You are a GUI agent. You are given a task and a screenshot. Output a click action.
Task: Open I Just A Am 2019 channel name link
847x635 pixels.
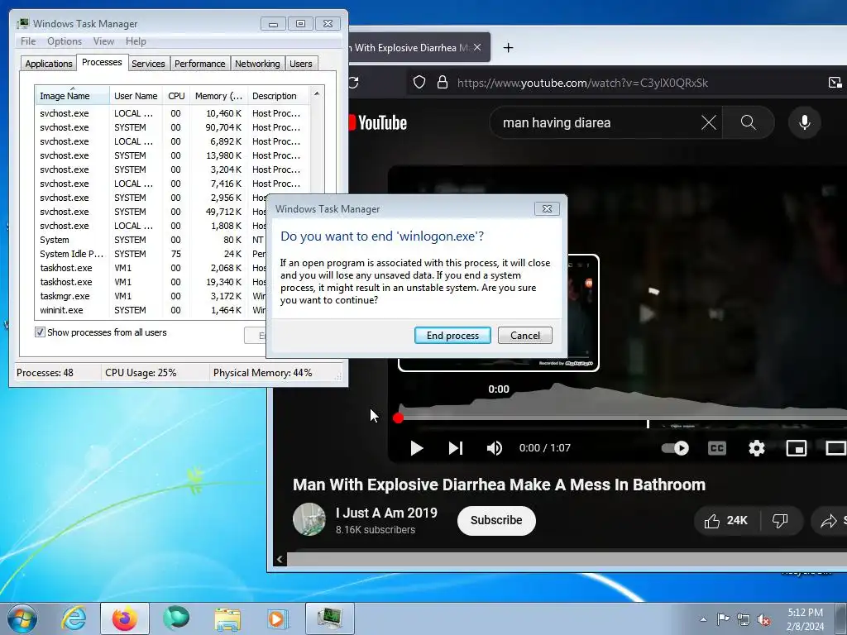[386, 513]
